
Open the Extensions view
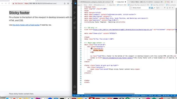point(75,23)
